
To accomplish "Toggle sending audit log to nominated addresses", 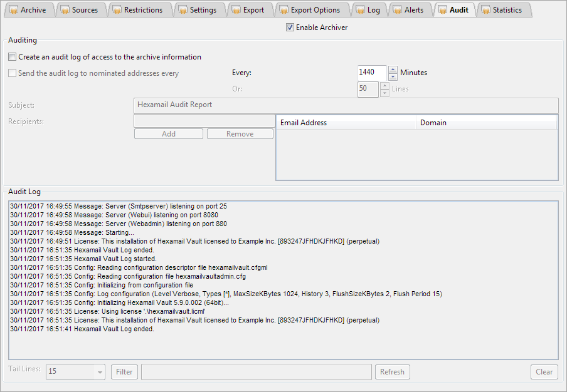I will tap(13, 73).
